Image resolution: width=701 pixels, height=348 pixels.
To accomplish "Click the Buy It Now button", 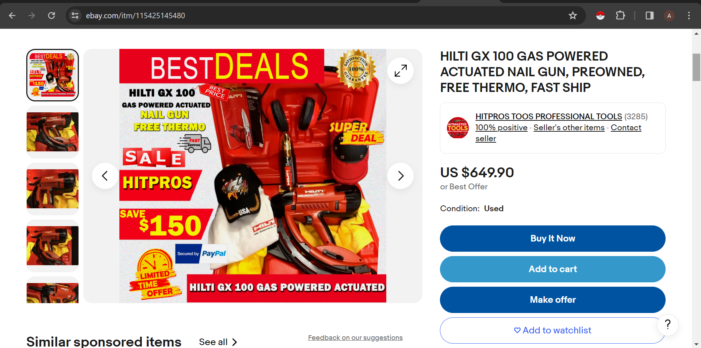I will click(x=552, y=238).
